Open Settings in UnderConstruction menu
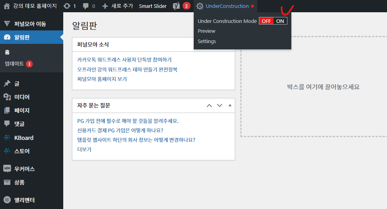This screenshot has height=209, width=387. [x=207, y=41]
